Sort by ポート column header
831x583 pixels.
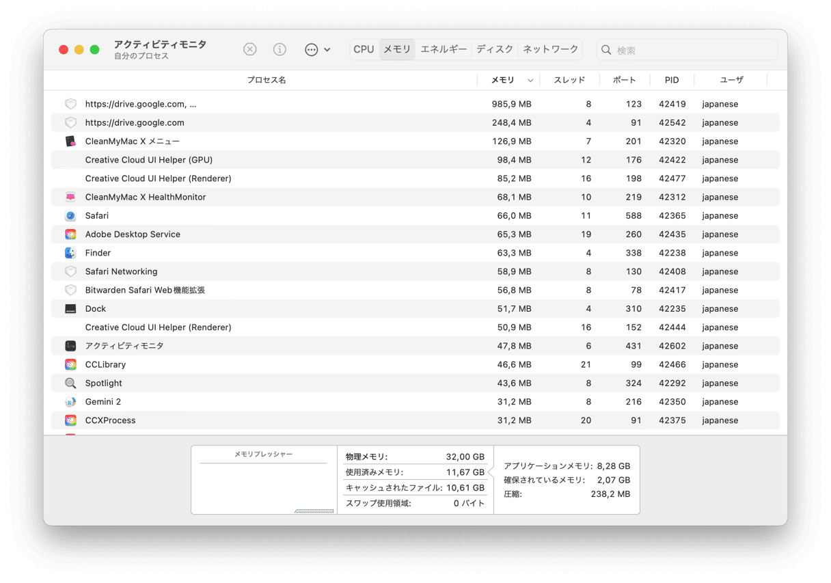(625, 80)
